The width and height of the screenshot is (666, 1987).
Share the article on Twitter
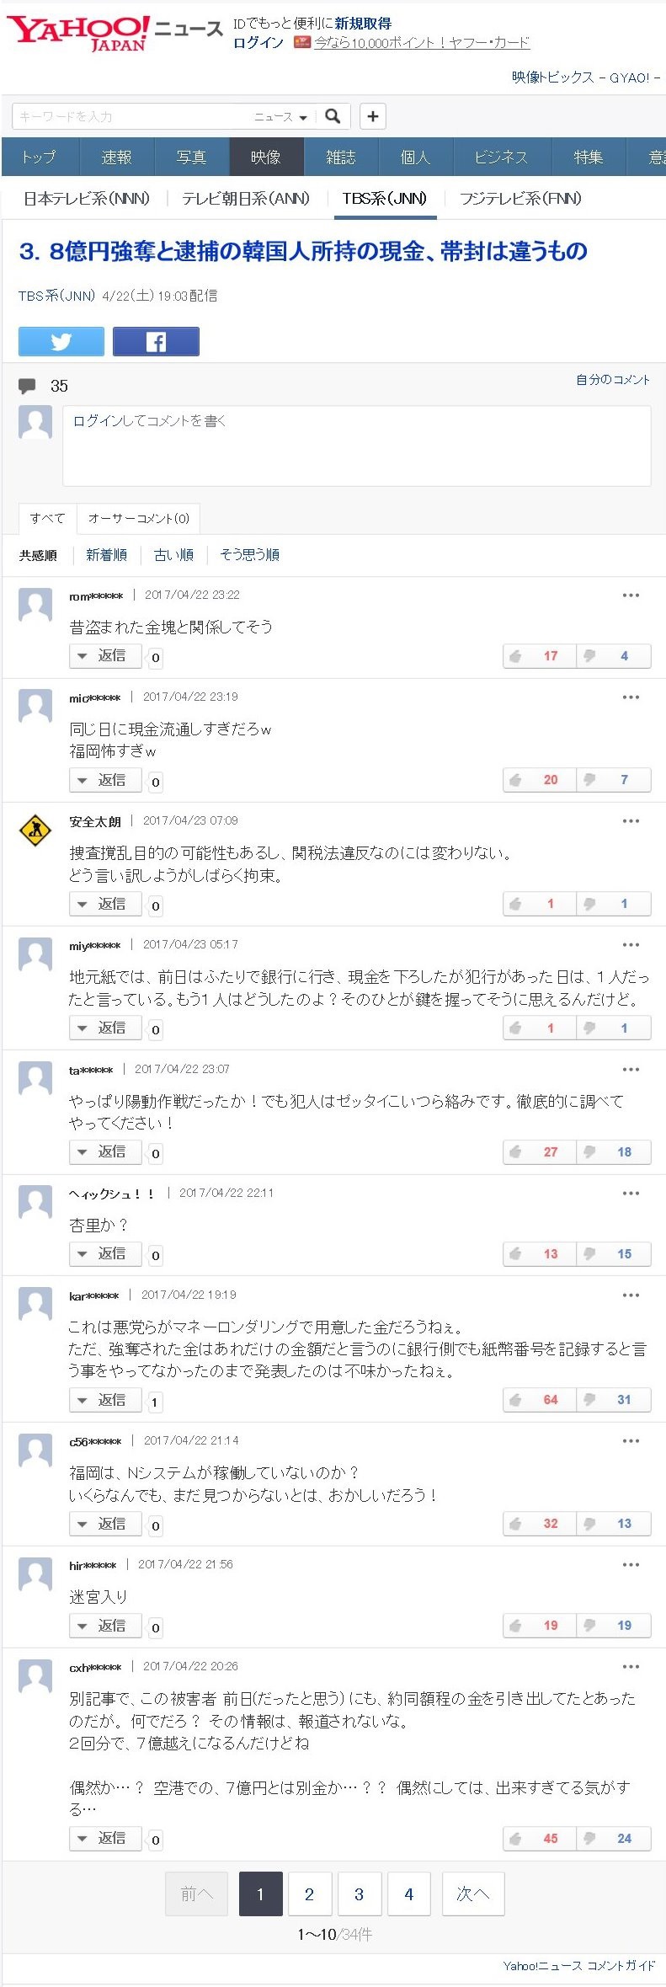(x=61, y=341)
